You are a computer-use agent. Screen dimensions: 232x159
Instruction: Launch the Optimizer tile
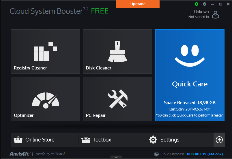click(46, 99)
